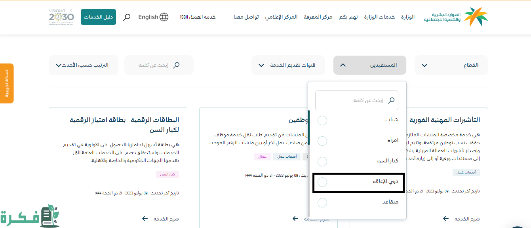The height and width of the screenshot is (228, 531).
Task: Open the خدمات الوزارة menu
Action: coord(381,17)
